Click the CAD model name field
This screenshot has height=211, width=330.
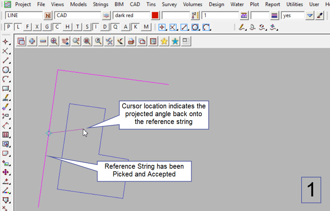tap(78, 16)
